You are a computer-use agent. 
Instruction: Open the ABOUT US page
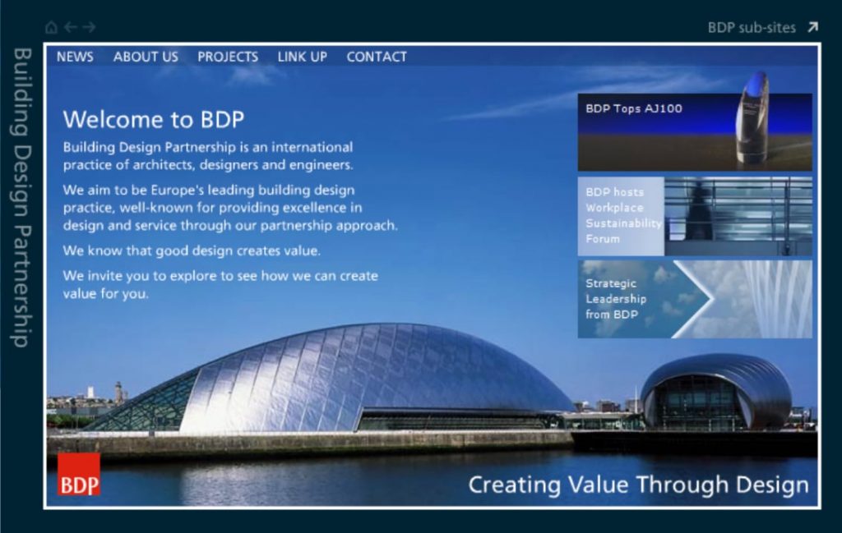pyautogui.click(x=146, y=57)
